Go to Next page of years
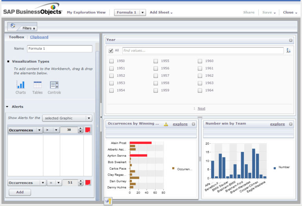Screen dimensions: 302x206 201,108
